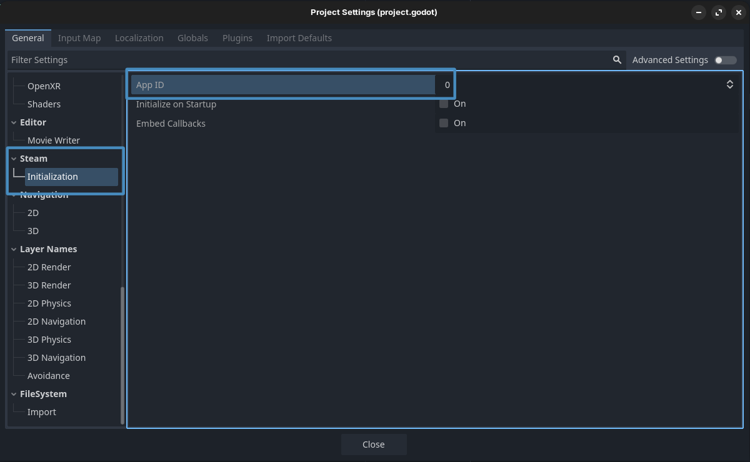Open the Localization tab
Image resolution: width=750 pixels, height=462 pixels.
coord(139,38)
